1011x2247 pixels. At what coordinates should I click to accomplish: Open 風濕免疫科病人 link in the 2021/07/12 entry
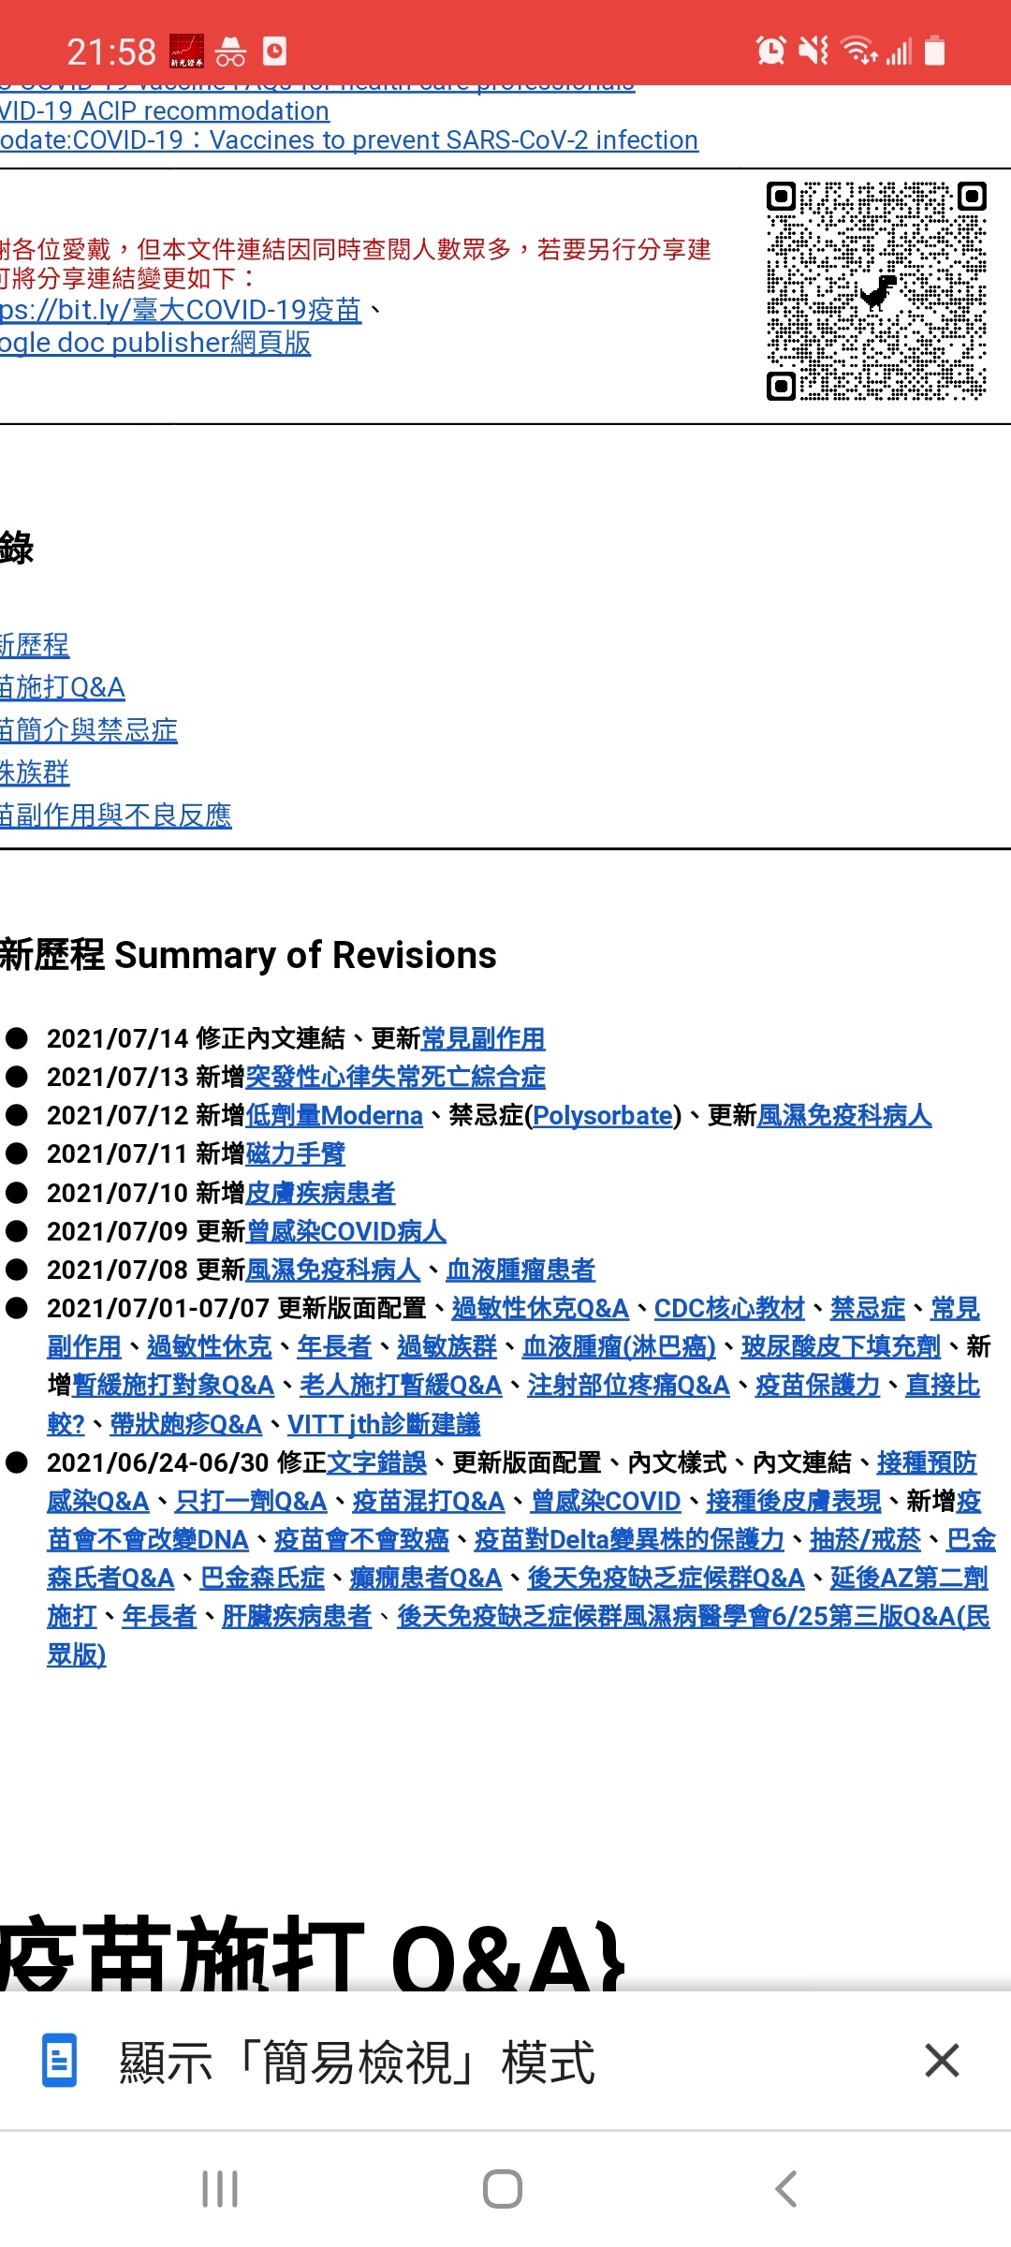pyautogui.click(x=844, y=1115)
